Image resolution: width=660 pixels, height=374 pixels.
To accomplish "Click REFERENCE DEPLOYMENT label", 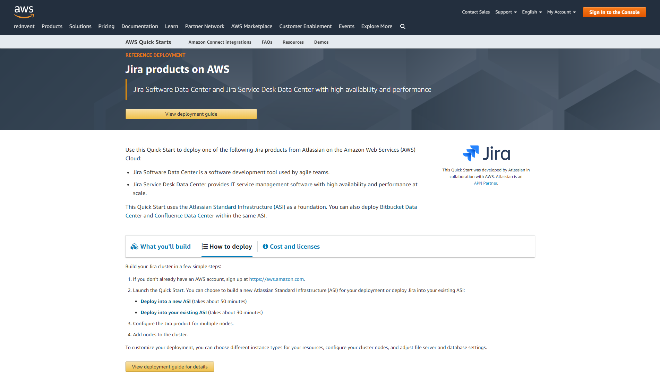I will [x=155, y=55].
